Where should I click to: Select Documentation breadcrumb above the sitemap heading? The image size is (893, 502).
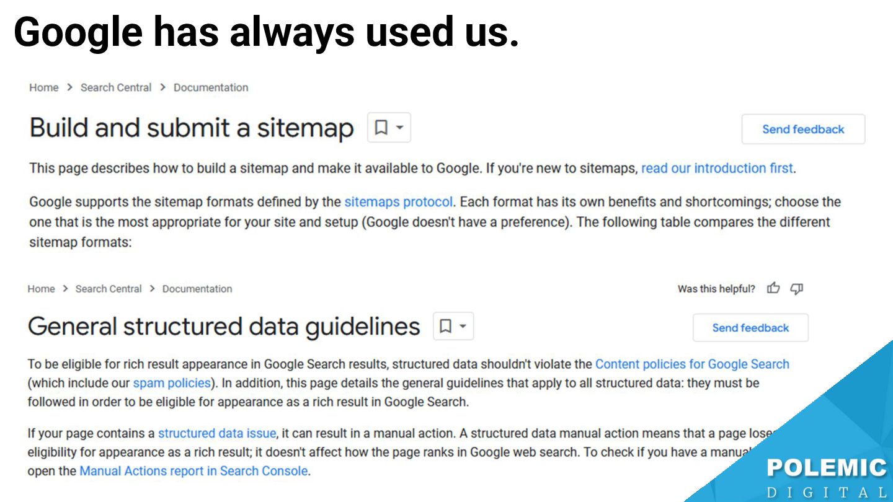211,87
